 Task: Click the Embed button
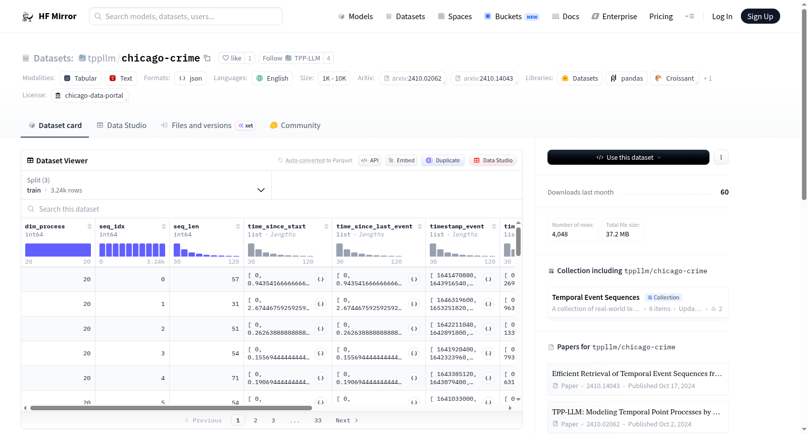[x=401, y=160]
